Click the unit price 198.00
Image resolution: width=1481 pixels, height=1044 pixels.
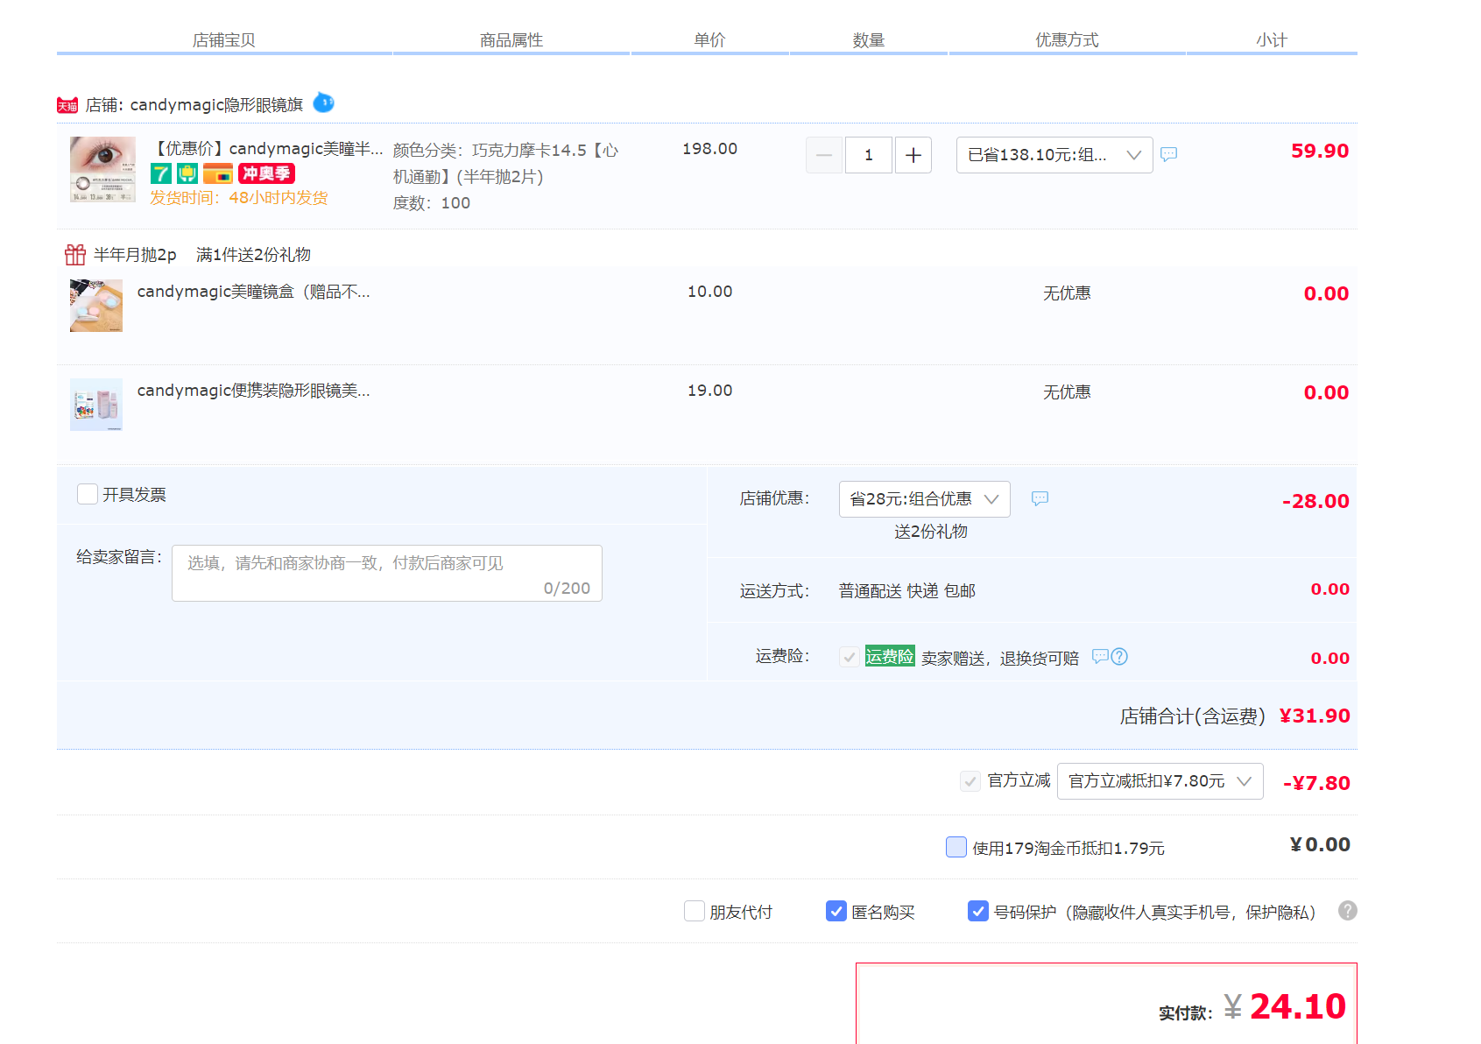click(710, 149)
